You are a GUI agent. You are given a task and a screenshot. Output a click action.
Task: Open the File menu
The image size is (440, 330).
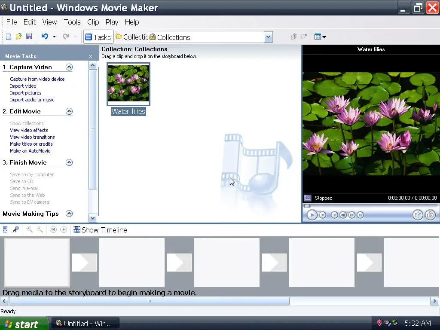[x=12, y=22]
